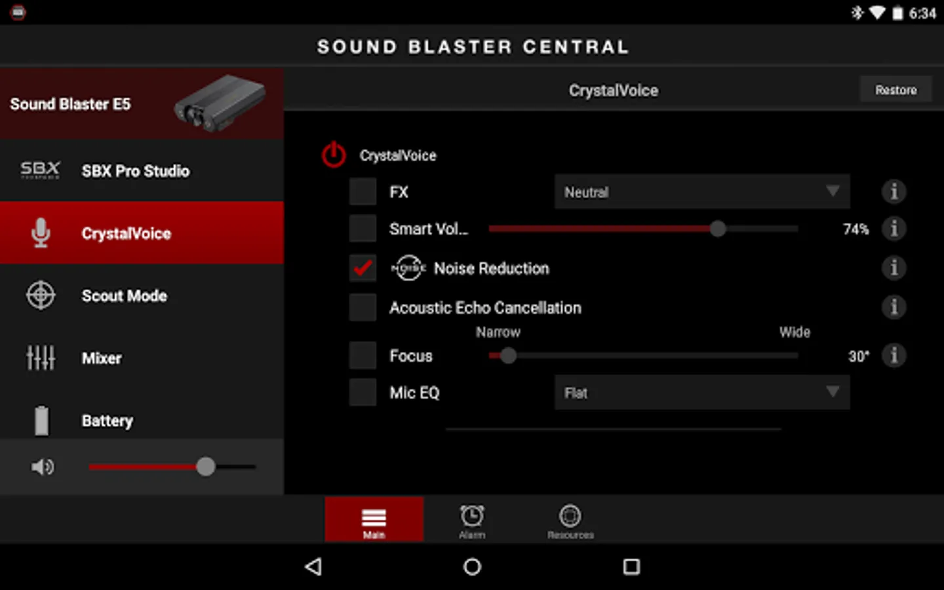
Task: Tap the Android recent apps button
Action: pyautogui.click(x=631, y=566)
